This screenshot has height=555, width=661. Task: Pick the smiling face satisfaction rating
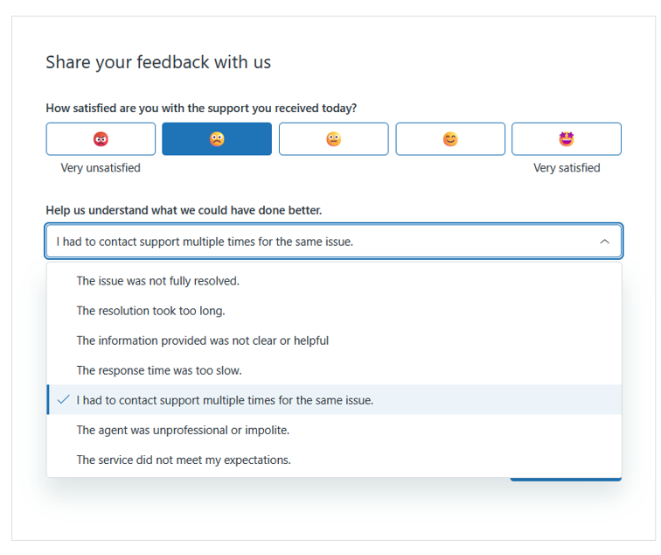(450, 139)
